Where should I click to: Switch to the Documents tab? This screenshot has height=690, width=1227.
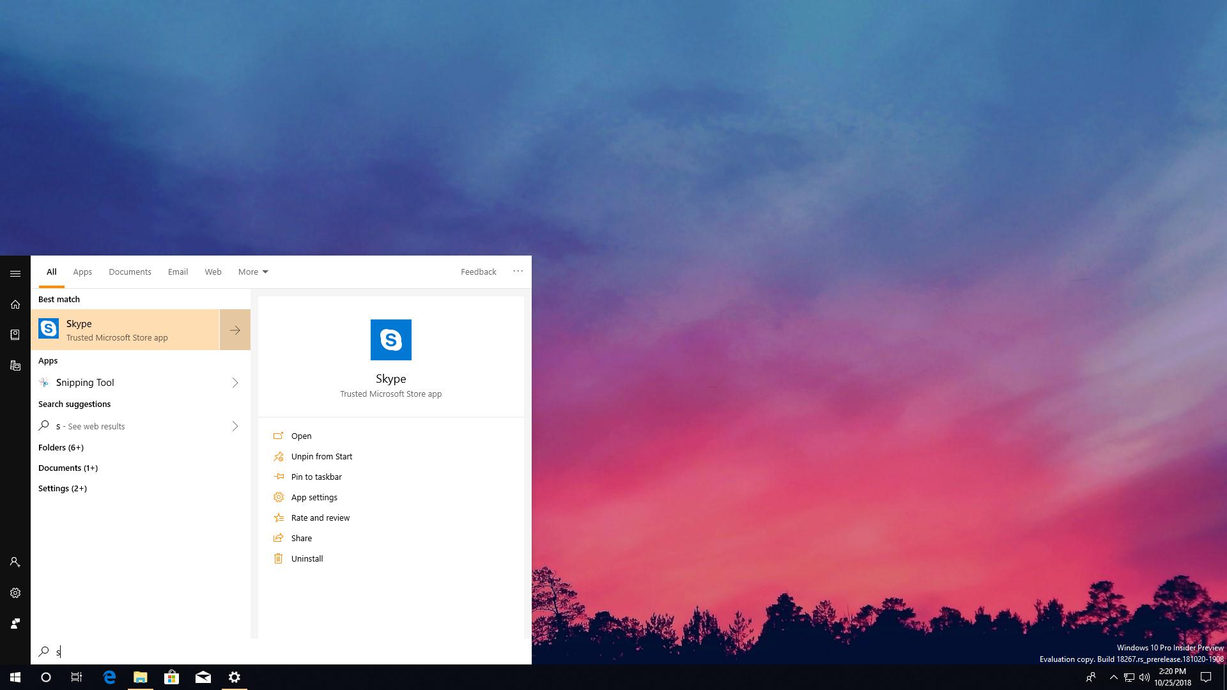point(130,272)
